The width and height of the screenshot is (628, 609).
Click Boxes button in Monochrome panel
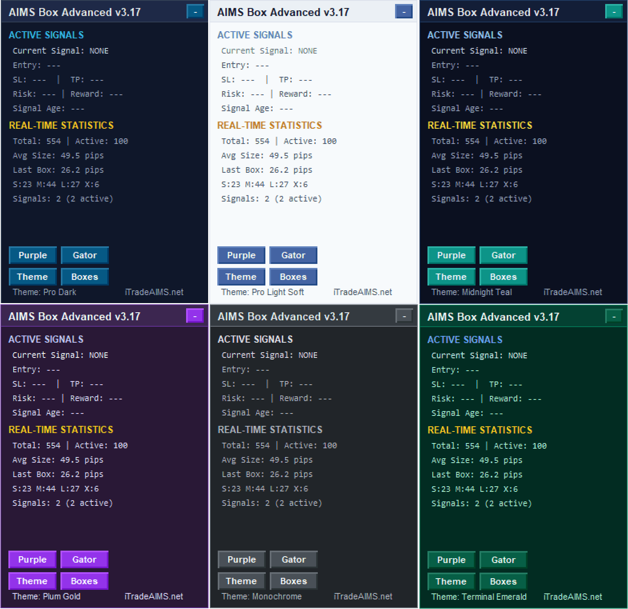[294, 581]
